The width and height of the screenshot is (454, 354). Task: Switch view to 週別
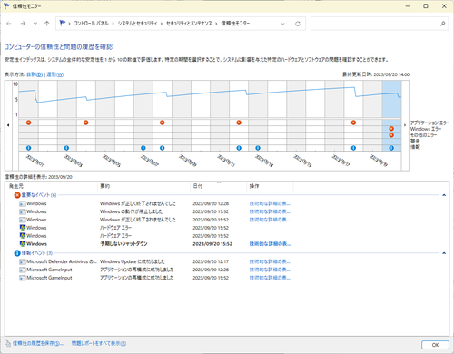pyautogui.click(x=54, y=74)
